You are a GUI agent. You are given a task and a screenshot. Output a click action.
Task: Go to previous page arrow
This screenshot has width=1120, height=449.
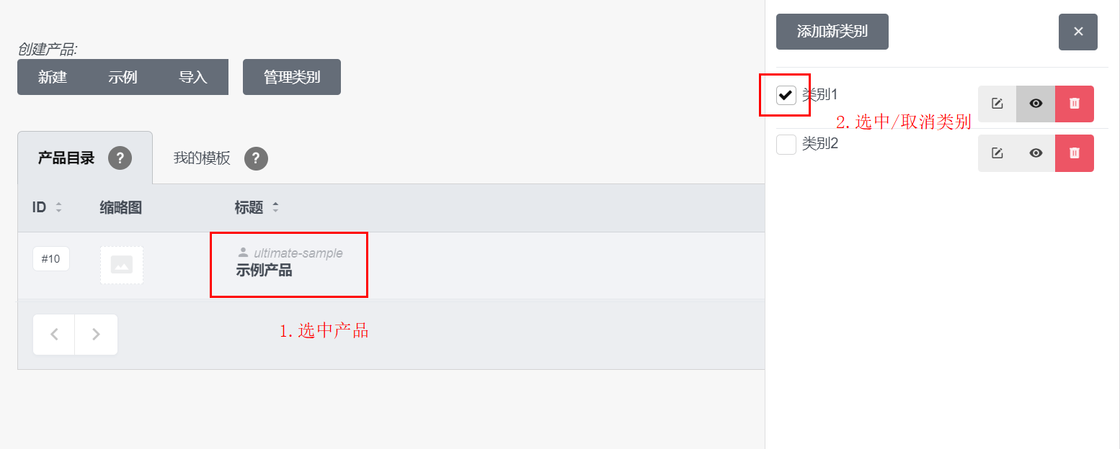pyautogui.click(x=54, y=335)
